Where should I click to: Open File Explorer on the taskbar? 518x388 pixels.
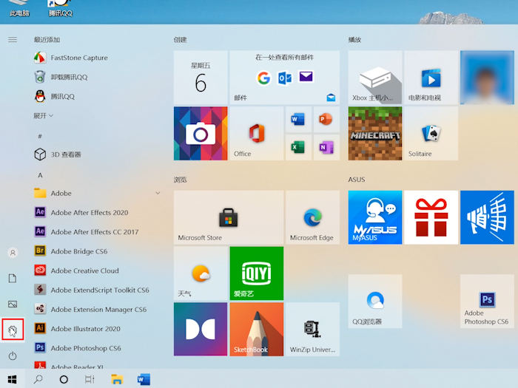coord(117,379)
